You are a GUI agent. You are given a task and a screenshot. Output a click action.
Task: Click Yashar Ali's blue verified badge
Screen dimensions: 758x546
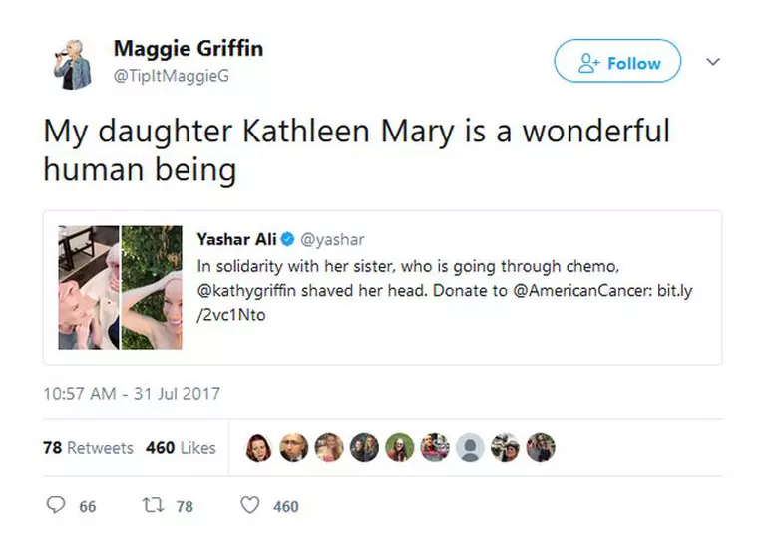click(x=288, y=239)
